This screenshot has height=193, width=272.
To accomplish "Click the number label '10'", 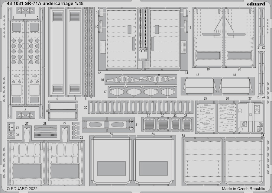I will tap(96, 27).
